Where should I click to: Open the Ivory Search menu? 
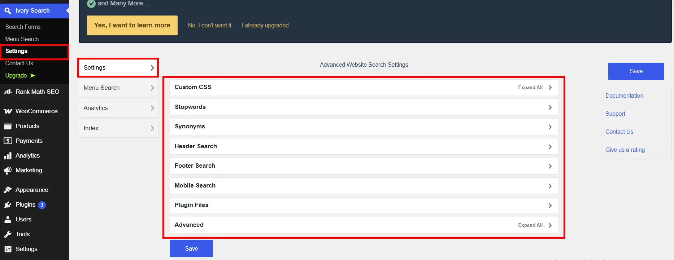pos(35,11)
